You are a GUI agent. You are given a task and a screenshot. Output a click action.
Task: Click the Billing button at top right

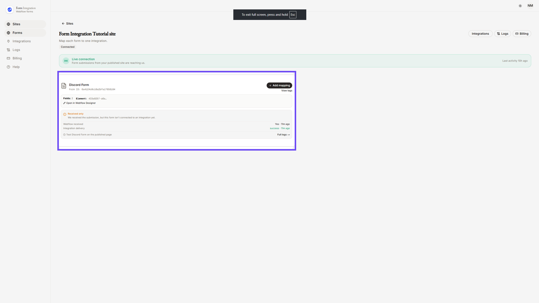(522, 34)
